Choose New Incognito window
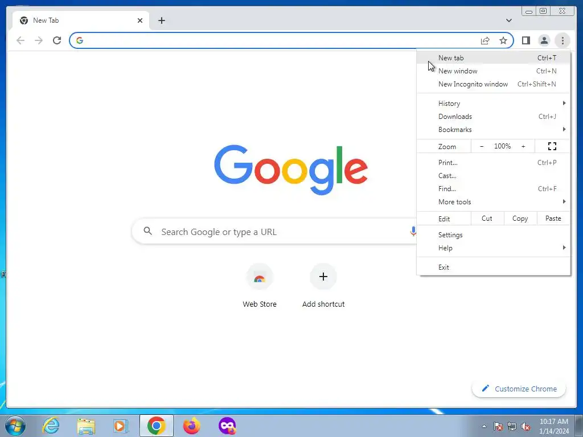 coord(494,84)
